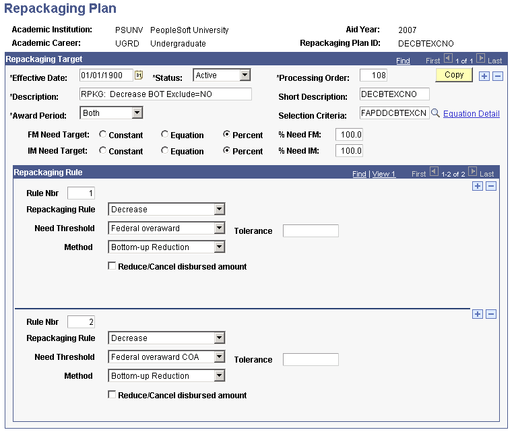Screen dimensions: 516x432
Task: Click the Rule Nbr 1 field
Action: tap(81, 193)
